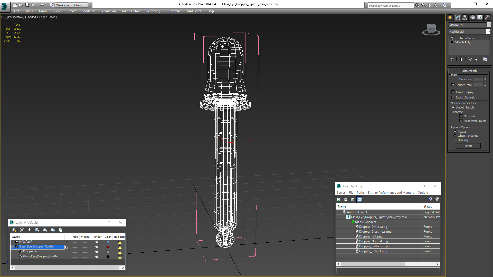Open the MAXScript menu
Image resolution: width=493 pixels, height=277 pixels.
[194, 11]
